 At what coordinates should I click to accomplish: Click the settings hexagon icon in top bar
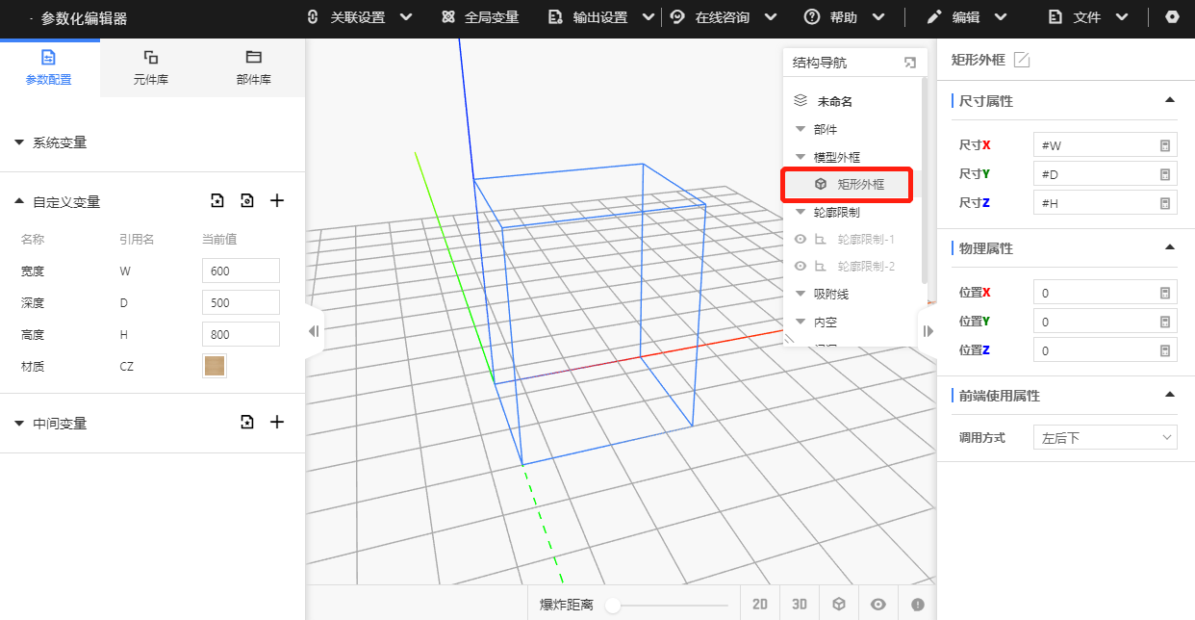[x=1172, y=17]
